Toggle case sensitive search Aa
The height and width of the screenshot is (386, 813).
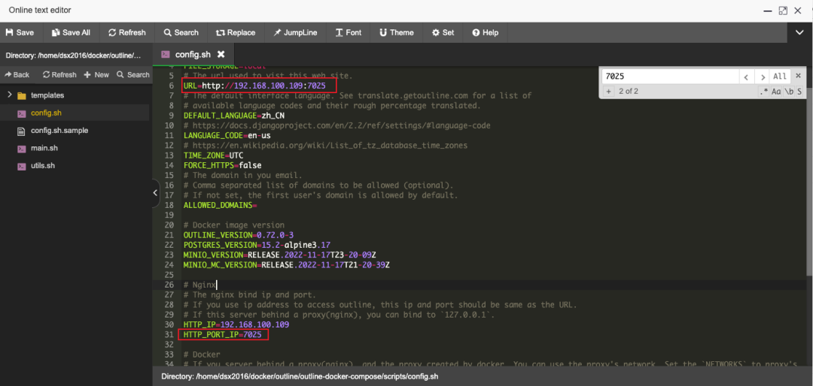[x=776, y=91]
